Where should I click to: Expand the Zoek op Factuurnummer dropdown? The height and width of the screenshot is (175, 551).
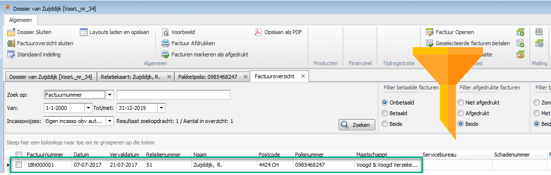pos(110,95)
